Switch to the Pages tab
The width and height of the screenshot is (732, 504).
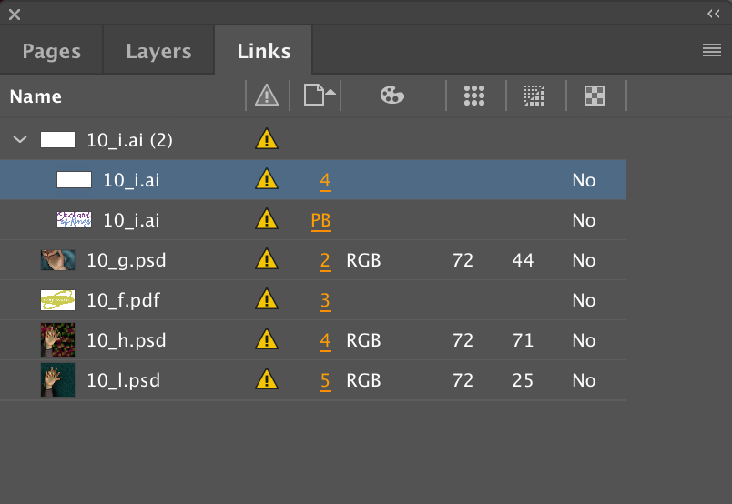[x=51, y=51]
